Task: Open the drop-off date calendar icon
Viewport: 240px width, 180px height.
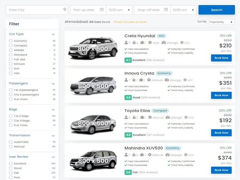Action: [x=166, y=10]
